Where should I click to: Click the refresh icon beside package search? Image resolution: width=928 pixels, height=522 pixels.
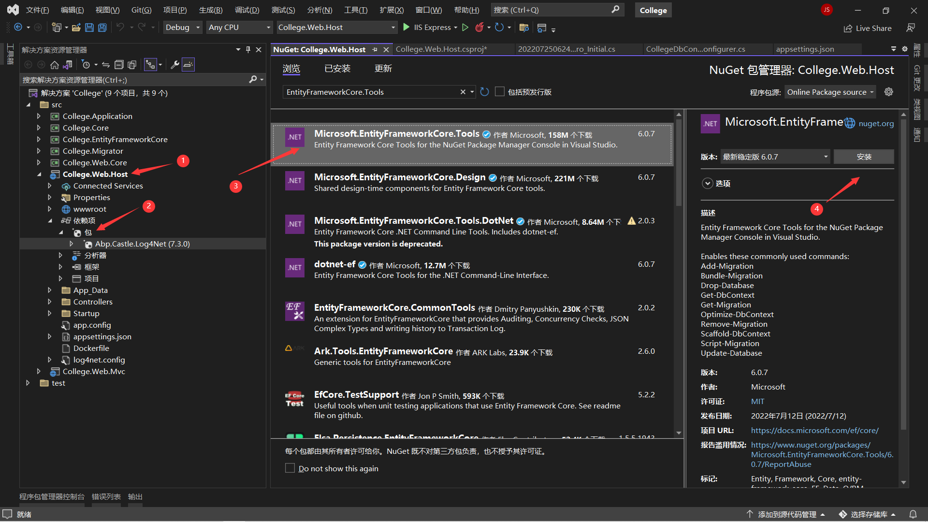484,92
